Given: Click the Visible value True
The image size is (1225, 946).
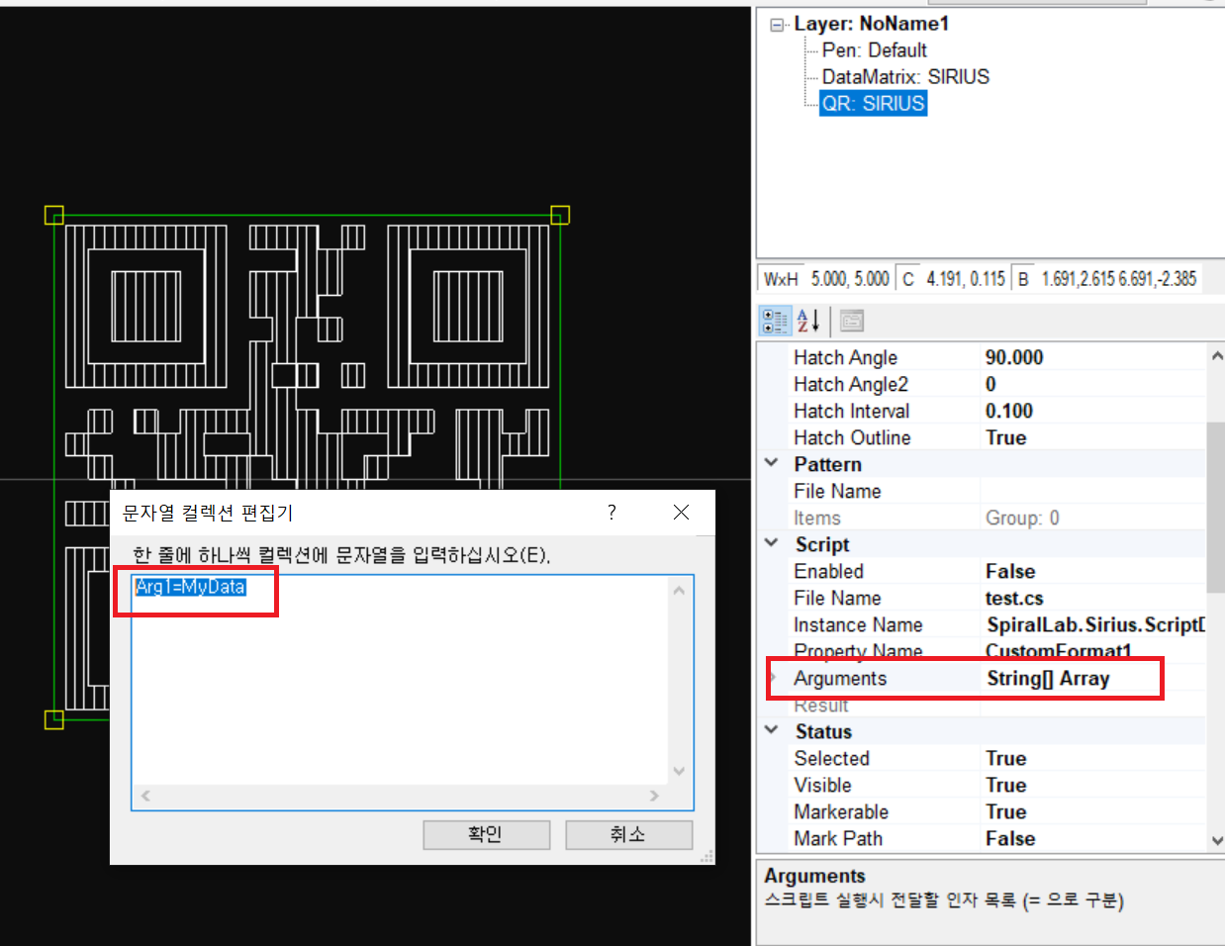Looking at the screenshot, I should click(x=1005, y=785).
